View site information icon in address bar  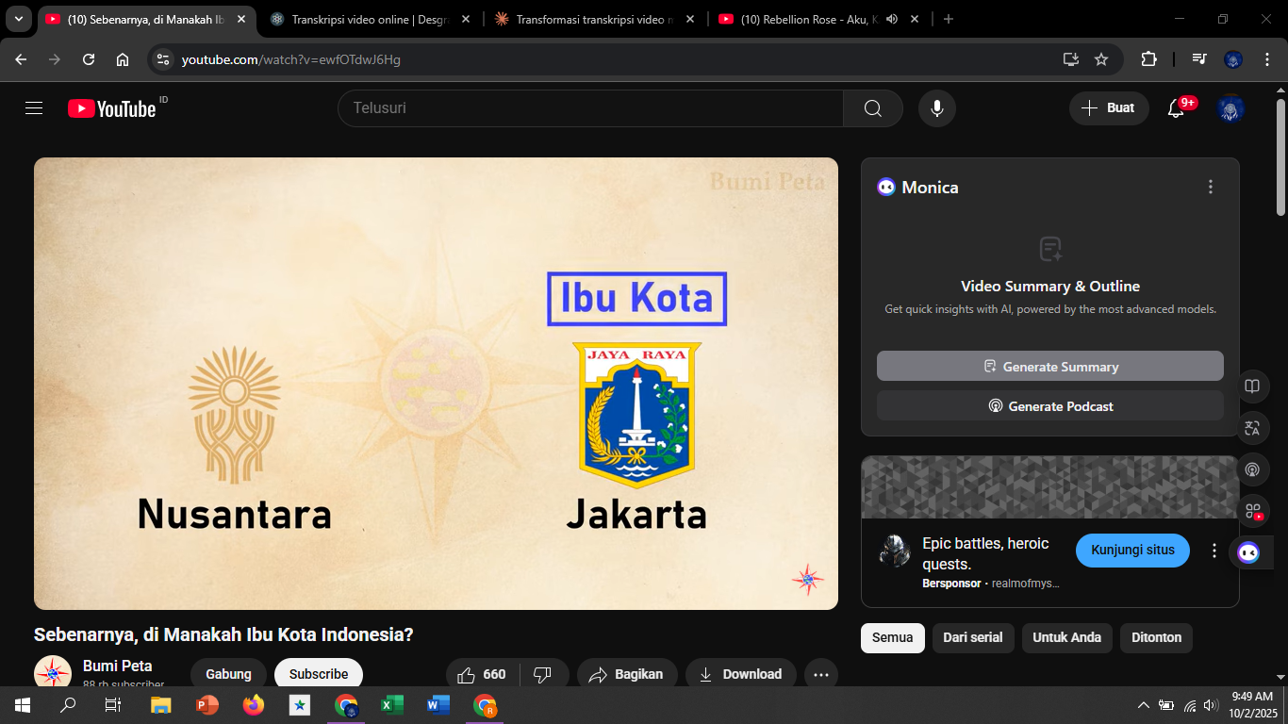[163, 59]
